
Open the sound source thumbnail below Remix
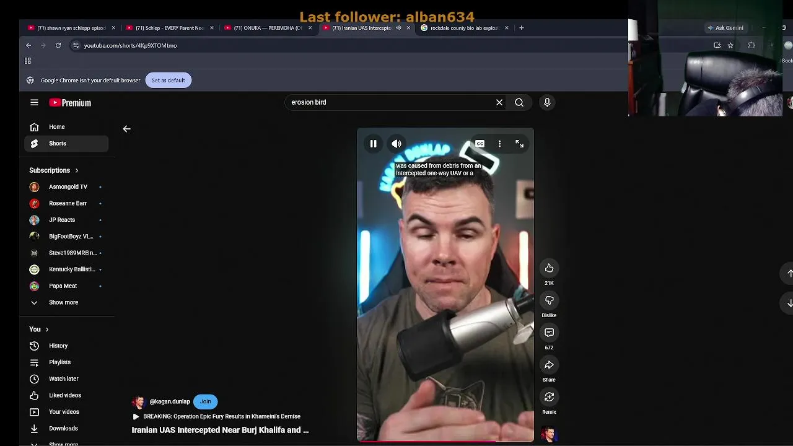549,434
